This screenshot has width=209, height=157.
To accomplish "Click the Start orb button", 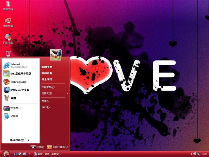I will 6,154.
